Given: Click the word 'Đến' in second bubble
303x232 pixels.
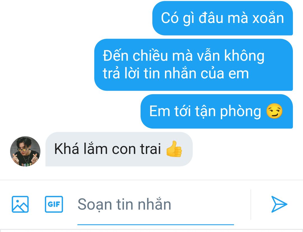Looking at the screenshot, I should point(116,55).
